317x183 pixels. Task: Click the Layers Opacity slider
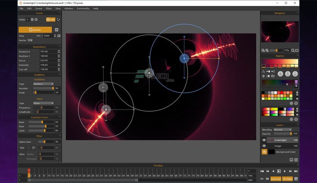(282, 133)
